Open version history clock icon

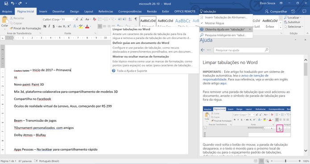tap(293, 12)
